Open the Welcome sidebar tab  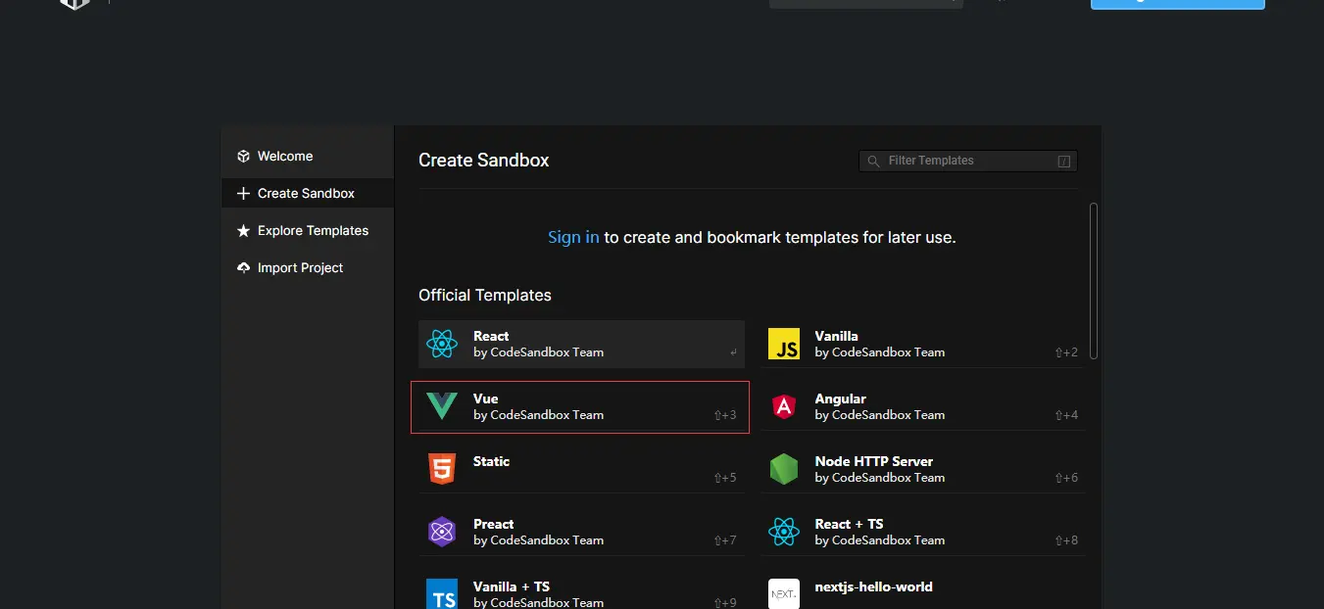coord(284,157)
